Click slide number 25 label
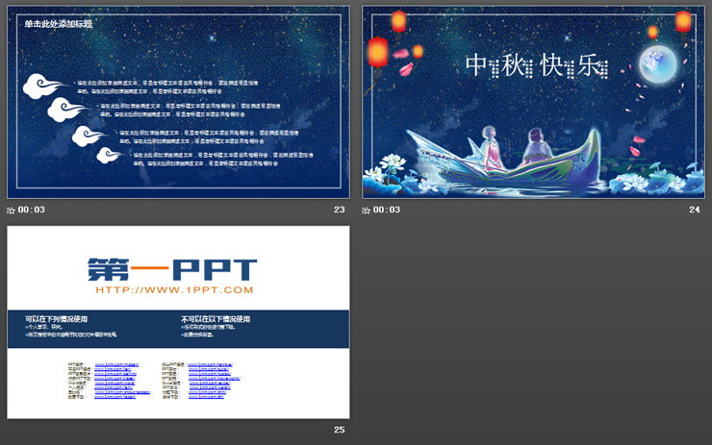 pos(340,430)
